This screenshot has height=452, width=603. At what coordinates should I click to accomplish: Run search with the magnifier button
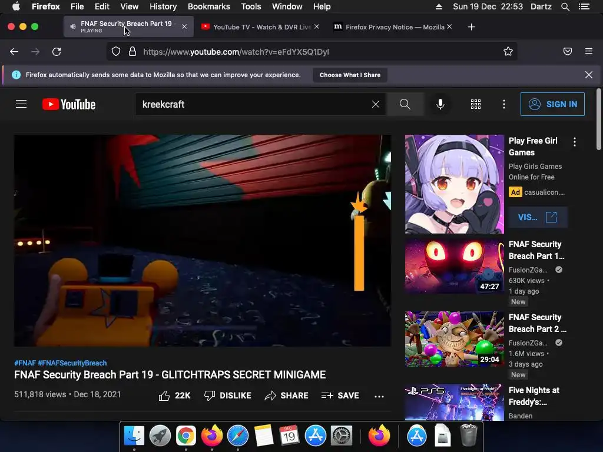405,104
